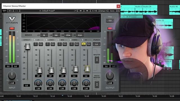Viewport: 180px width, 101px height.
Task: Click the HIMID band fader handle
Action: [76, 69]
